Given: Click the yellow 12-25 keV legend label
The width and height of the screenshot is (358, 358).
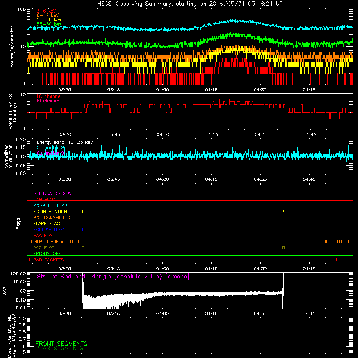Looking at the screenshot, I should click(x=49, y=20).
